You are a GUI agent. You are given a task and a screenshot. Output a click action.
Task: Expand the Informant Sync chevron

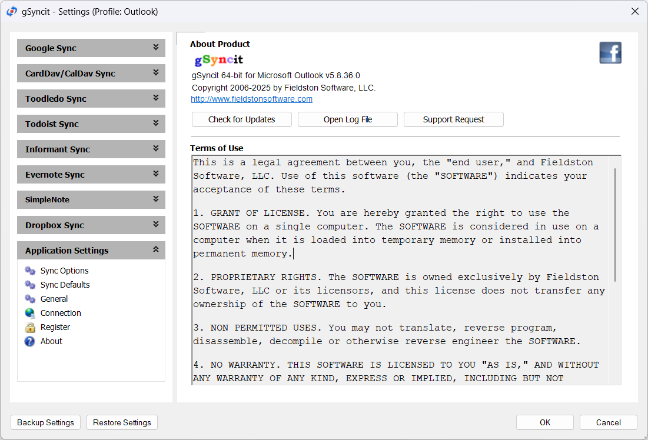(x=156, y=148)
